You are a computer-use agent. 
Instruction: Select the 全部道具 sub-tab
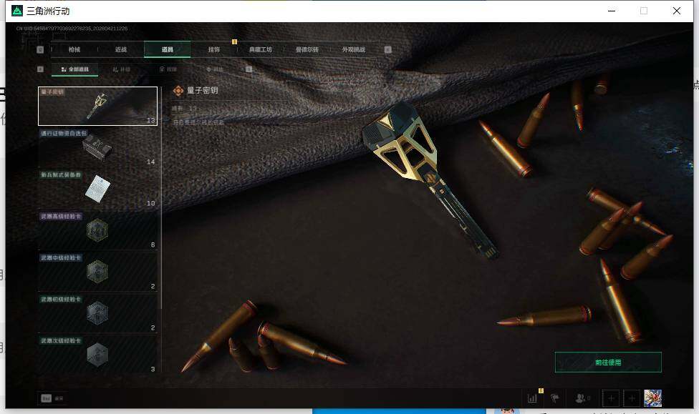coord(75,69)
